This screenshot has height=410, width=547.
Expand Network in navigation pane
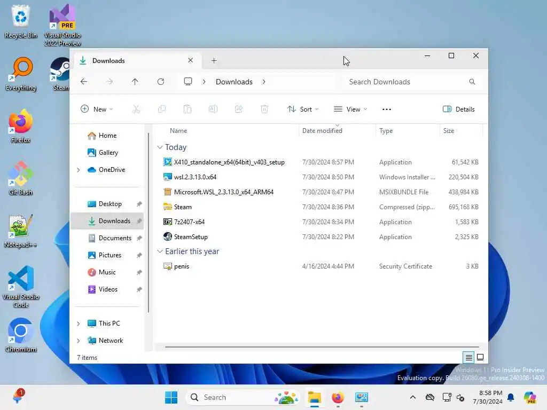(x=78, y=341)
